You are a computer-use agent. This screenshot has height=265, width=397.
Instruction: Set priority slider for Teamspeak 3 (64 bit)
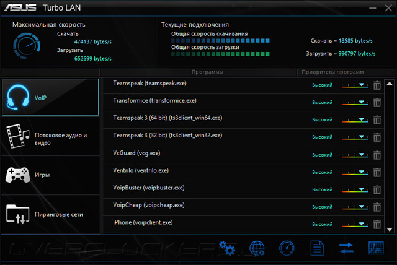point(355,120)
